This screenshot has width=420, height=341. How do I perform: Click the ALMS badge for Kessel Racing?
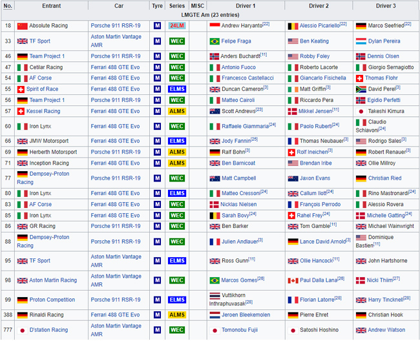(x=177, y=111)
